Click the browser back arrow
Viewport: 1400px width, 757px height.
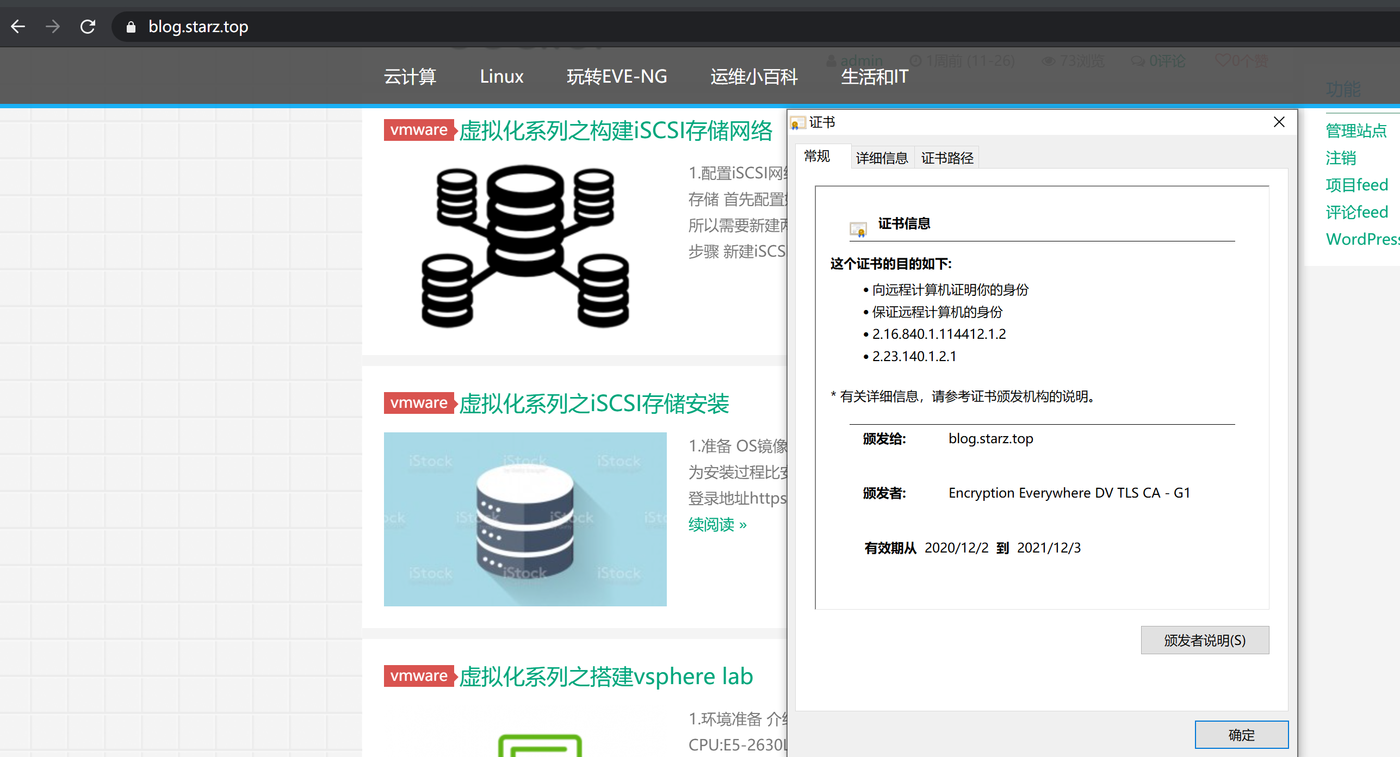point(18,27)
